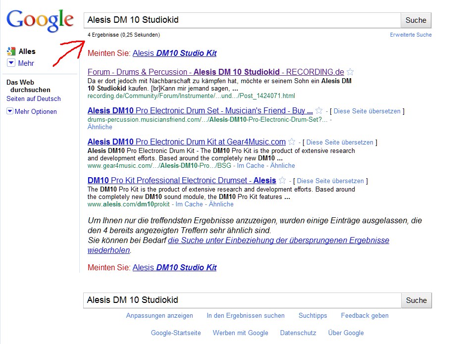Click top 'Alesis DM10 Studio Kit' suggestion
Viewport: 468px width, 344px height.
click(x=175, y=53)
